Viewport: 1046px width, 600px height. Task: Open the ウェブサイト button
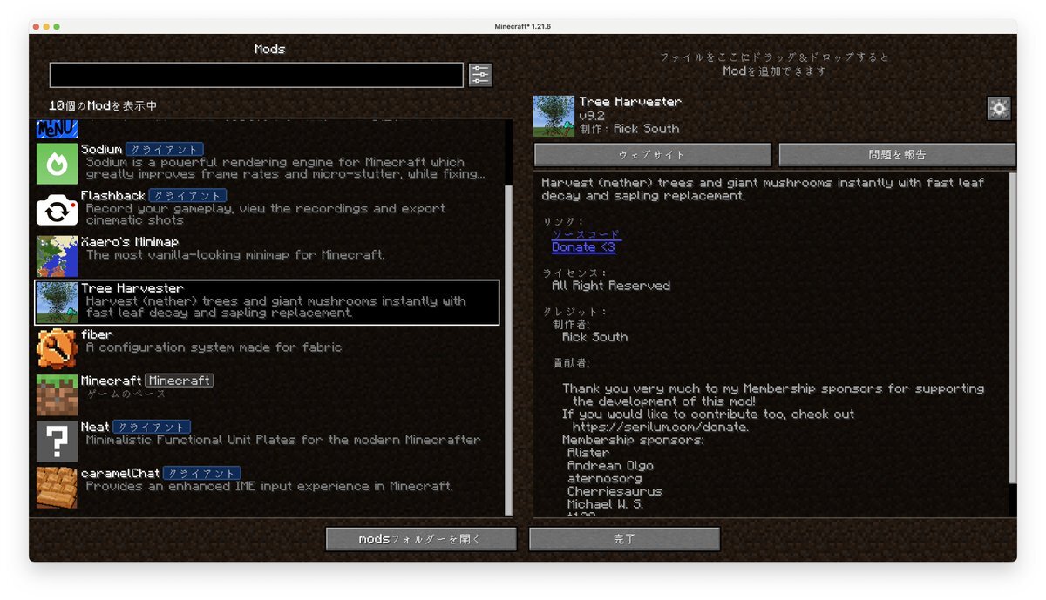point(652,155)
